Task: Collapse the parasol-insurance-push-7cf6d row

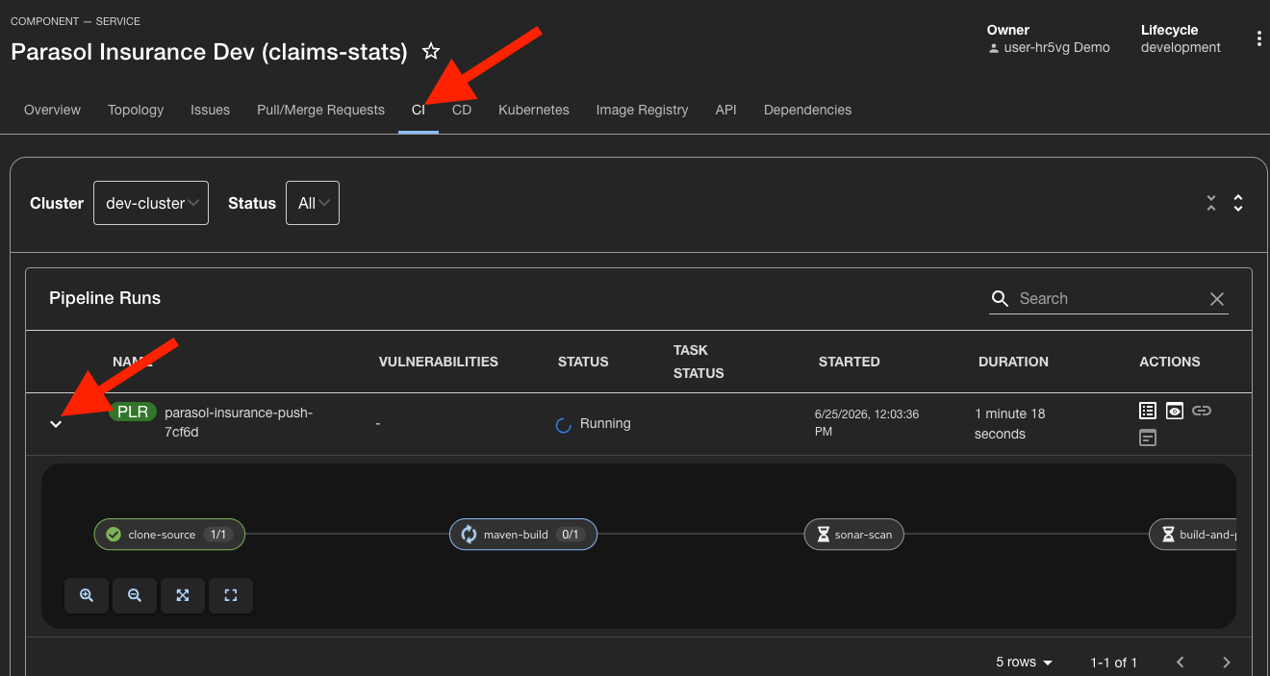Action: click(56, 423)
